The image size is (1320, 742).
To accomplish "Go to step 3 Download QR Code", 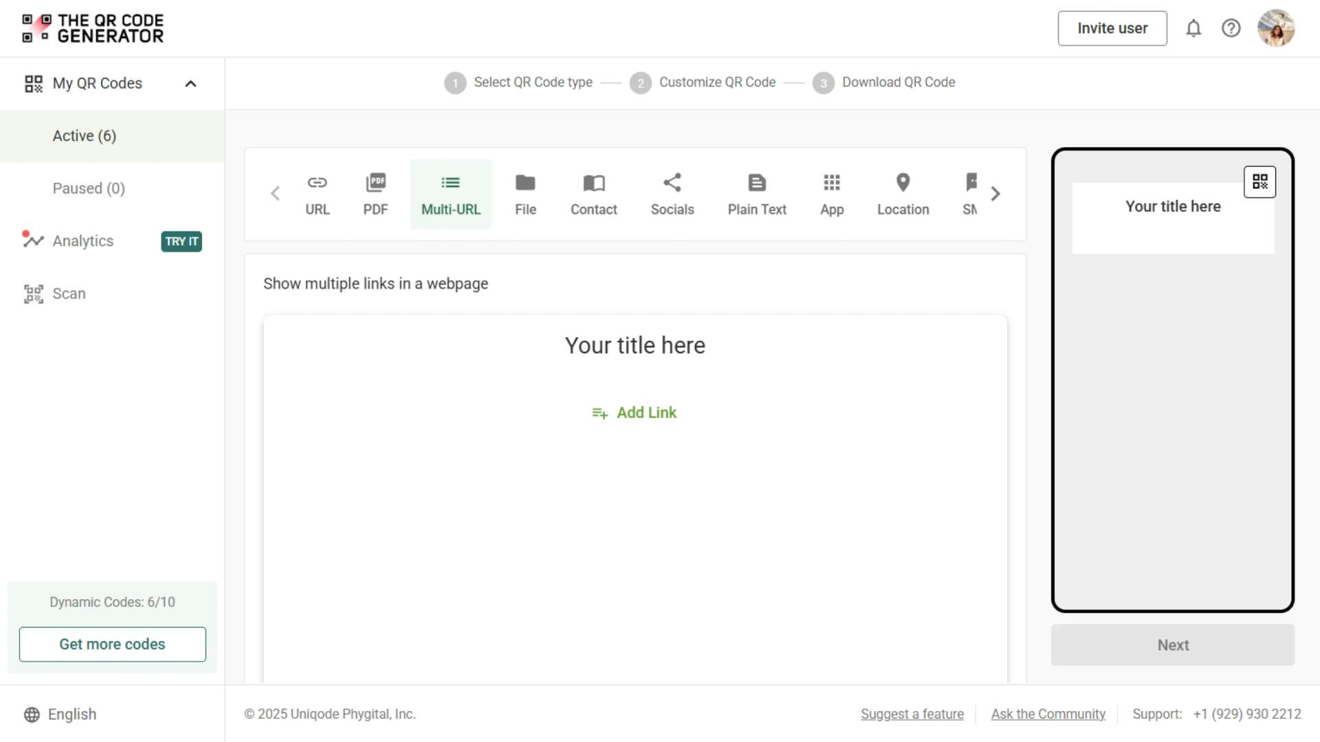I will (884, 82).
